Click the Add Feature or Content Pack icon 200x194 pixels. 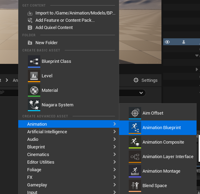pos(30,20)
